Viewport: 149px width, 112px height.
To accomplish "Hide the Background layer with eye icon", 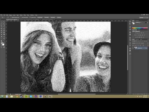I will click(x=133, y=48).
